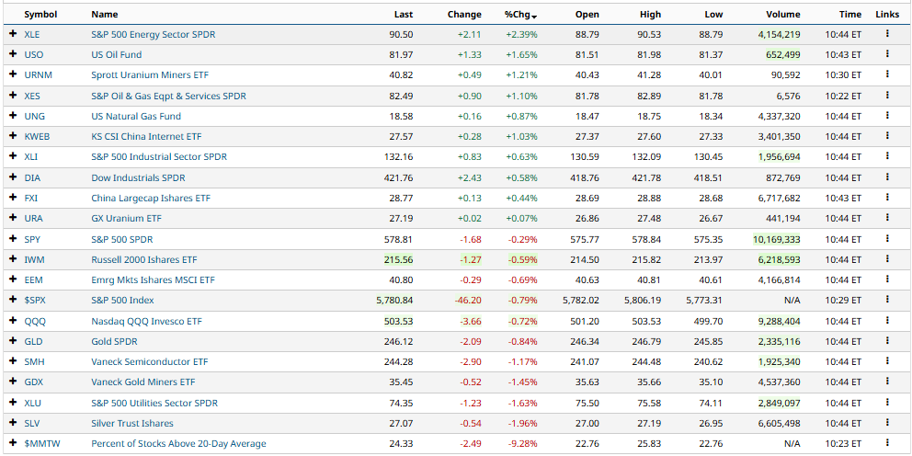
Task: Open S&P 500 Utilities Sector SPDR link
Action: pos(154,403)
